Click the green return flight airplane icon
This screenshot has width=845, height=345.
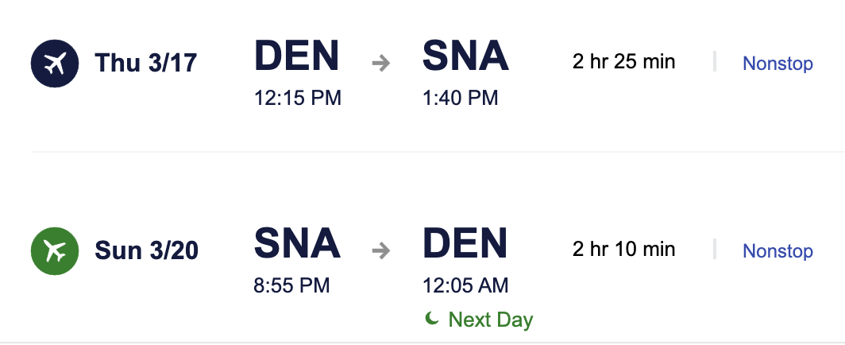pos(55,250)
